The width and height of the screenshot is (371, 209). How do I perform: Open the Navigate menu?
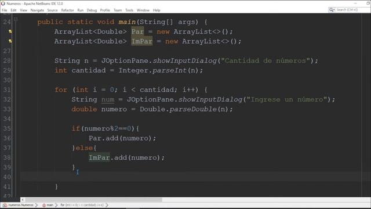click(x=37, y=10)
